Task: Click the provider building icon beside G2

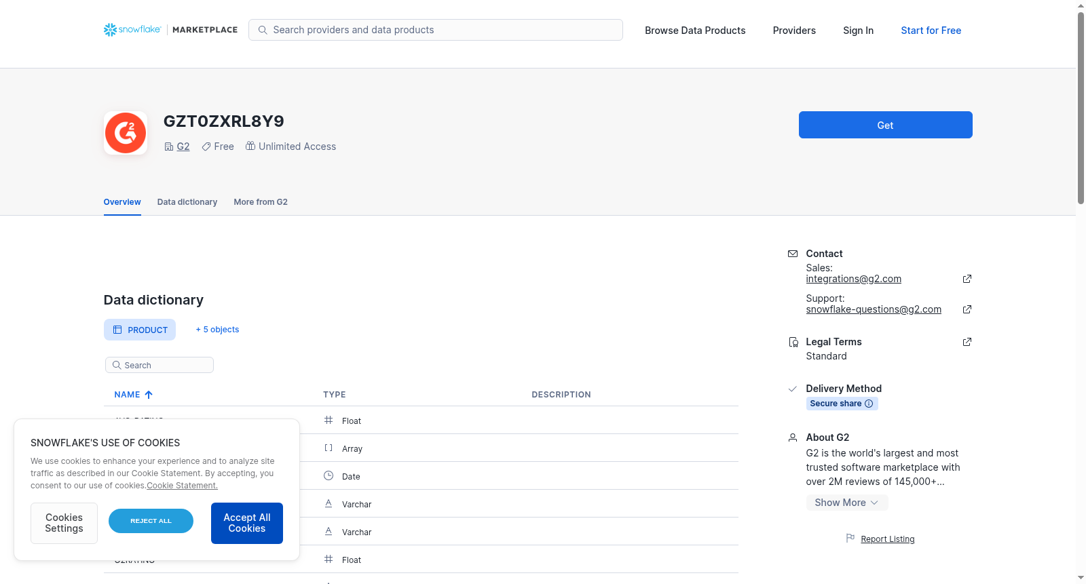Action: click(x=169, y=147)
